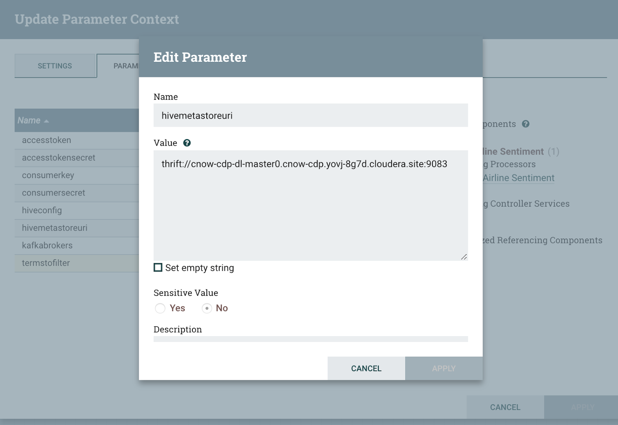
Task: Cancel the Update Parameter Context dialog
Action: coord(505,407)
